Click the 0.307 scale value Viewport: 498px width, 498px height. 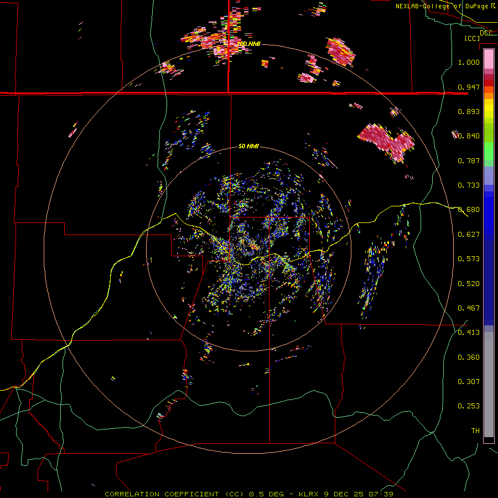tap(469, 382)
